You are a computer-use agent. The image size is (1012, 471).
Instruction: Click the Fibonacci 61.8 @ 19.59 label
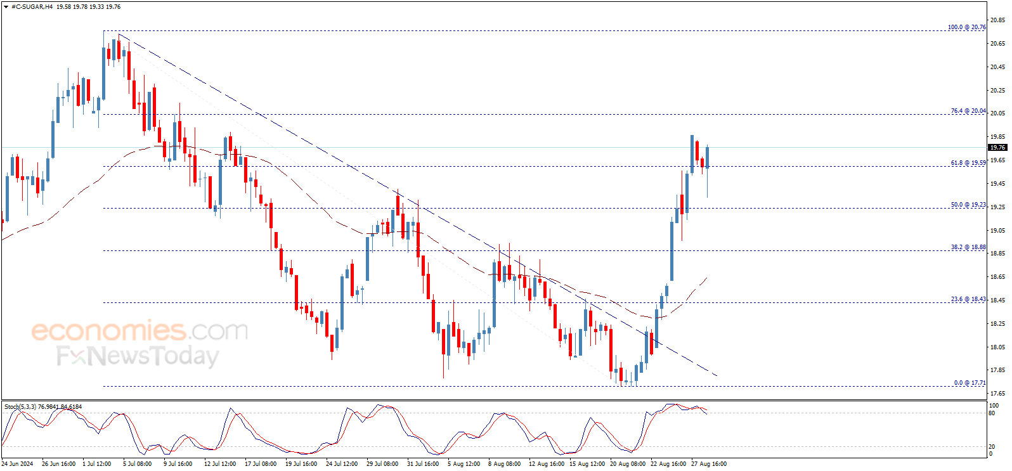tap(968, 163)
